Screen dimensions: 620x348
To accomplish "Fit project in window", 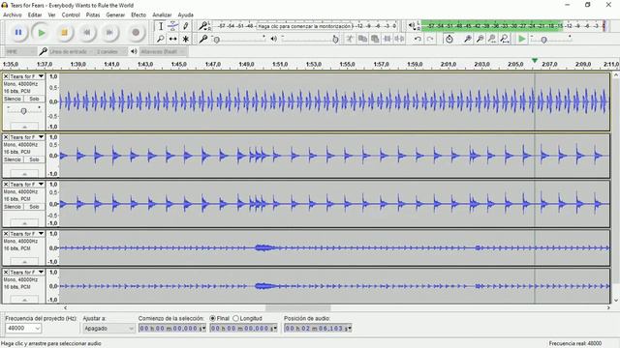I will coord(505,39).
